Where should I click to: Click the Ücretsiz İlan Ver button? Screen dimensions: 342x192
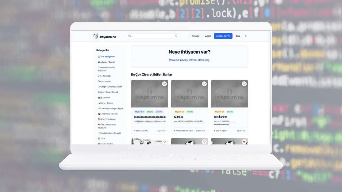tap(223, 36)
